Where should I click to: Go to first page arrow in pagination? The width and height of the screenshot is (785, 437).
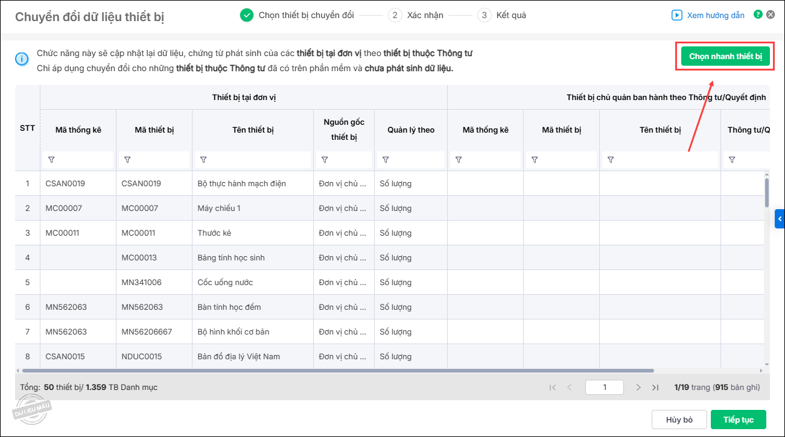(x=553, y=388)
